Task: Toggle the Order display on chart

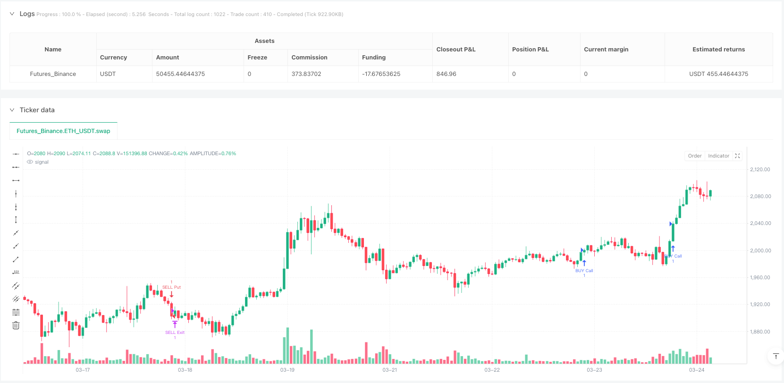Action: click(695, 156)
